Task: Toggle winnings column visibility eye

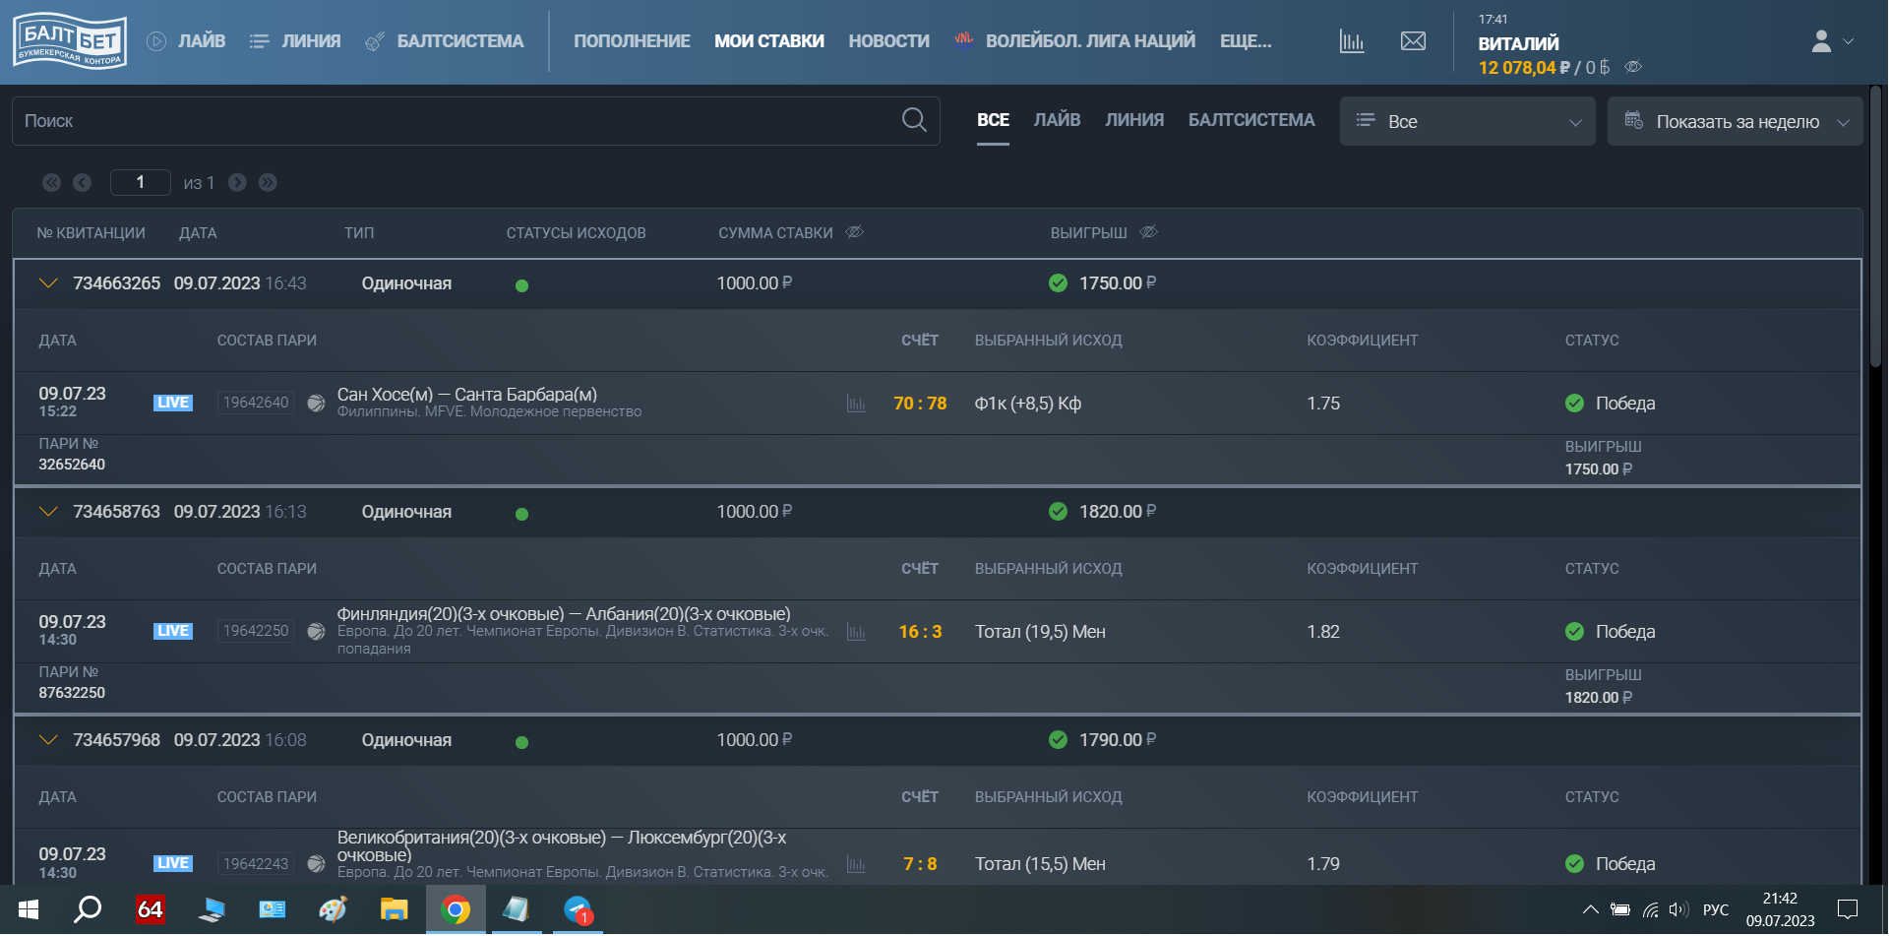Action: (x=1148, y=232)
